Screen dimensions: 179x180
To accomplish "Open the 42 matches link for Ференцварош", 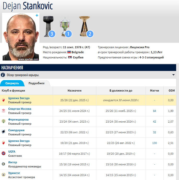I will [154, 122].
